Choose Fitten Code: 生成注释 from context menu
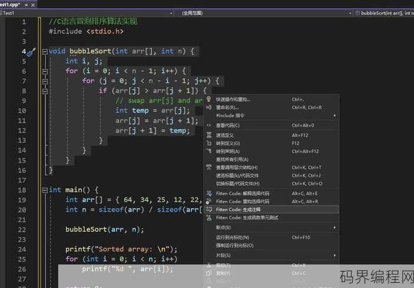Image resolution: width=414 pixels, height=288 pixels. 271,210
